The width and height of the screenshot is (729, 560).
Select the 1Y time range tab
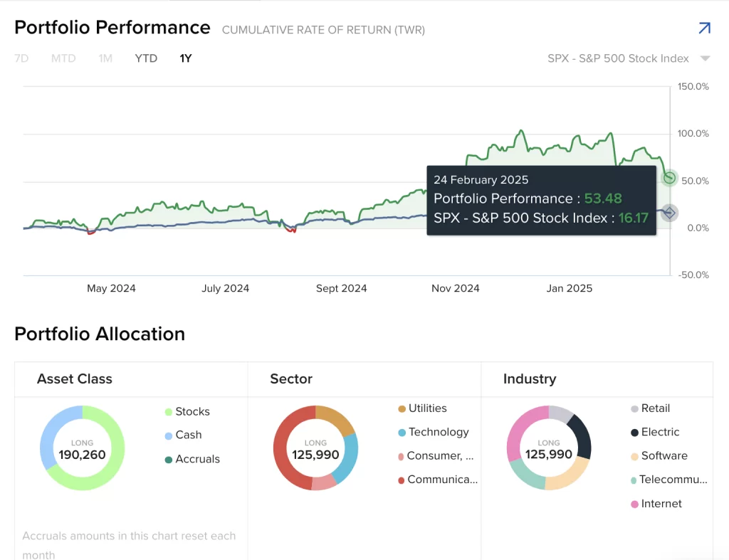click(186, 58)
